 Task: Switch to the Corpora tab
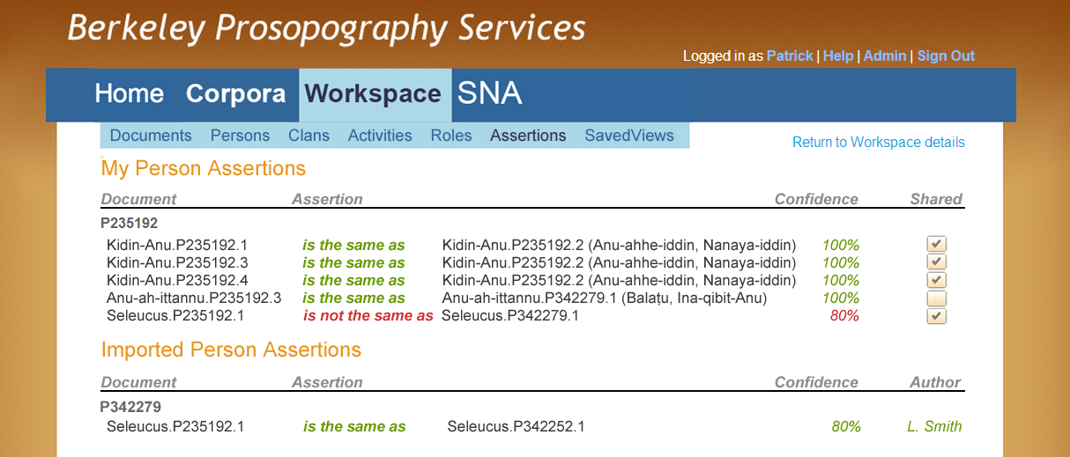click(235, 93)
